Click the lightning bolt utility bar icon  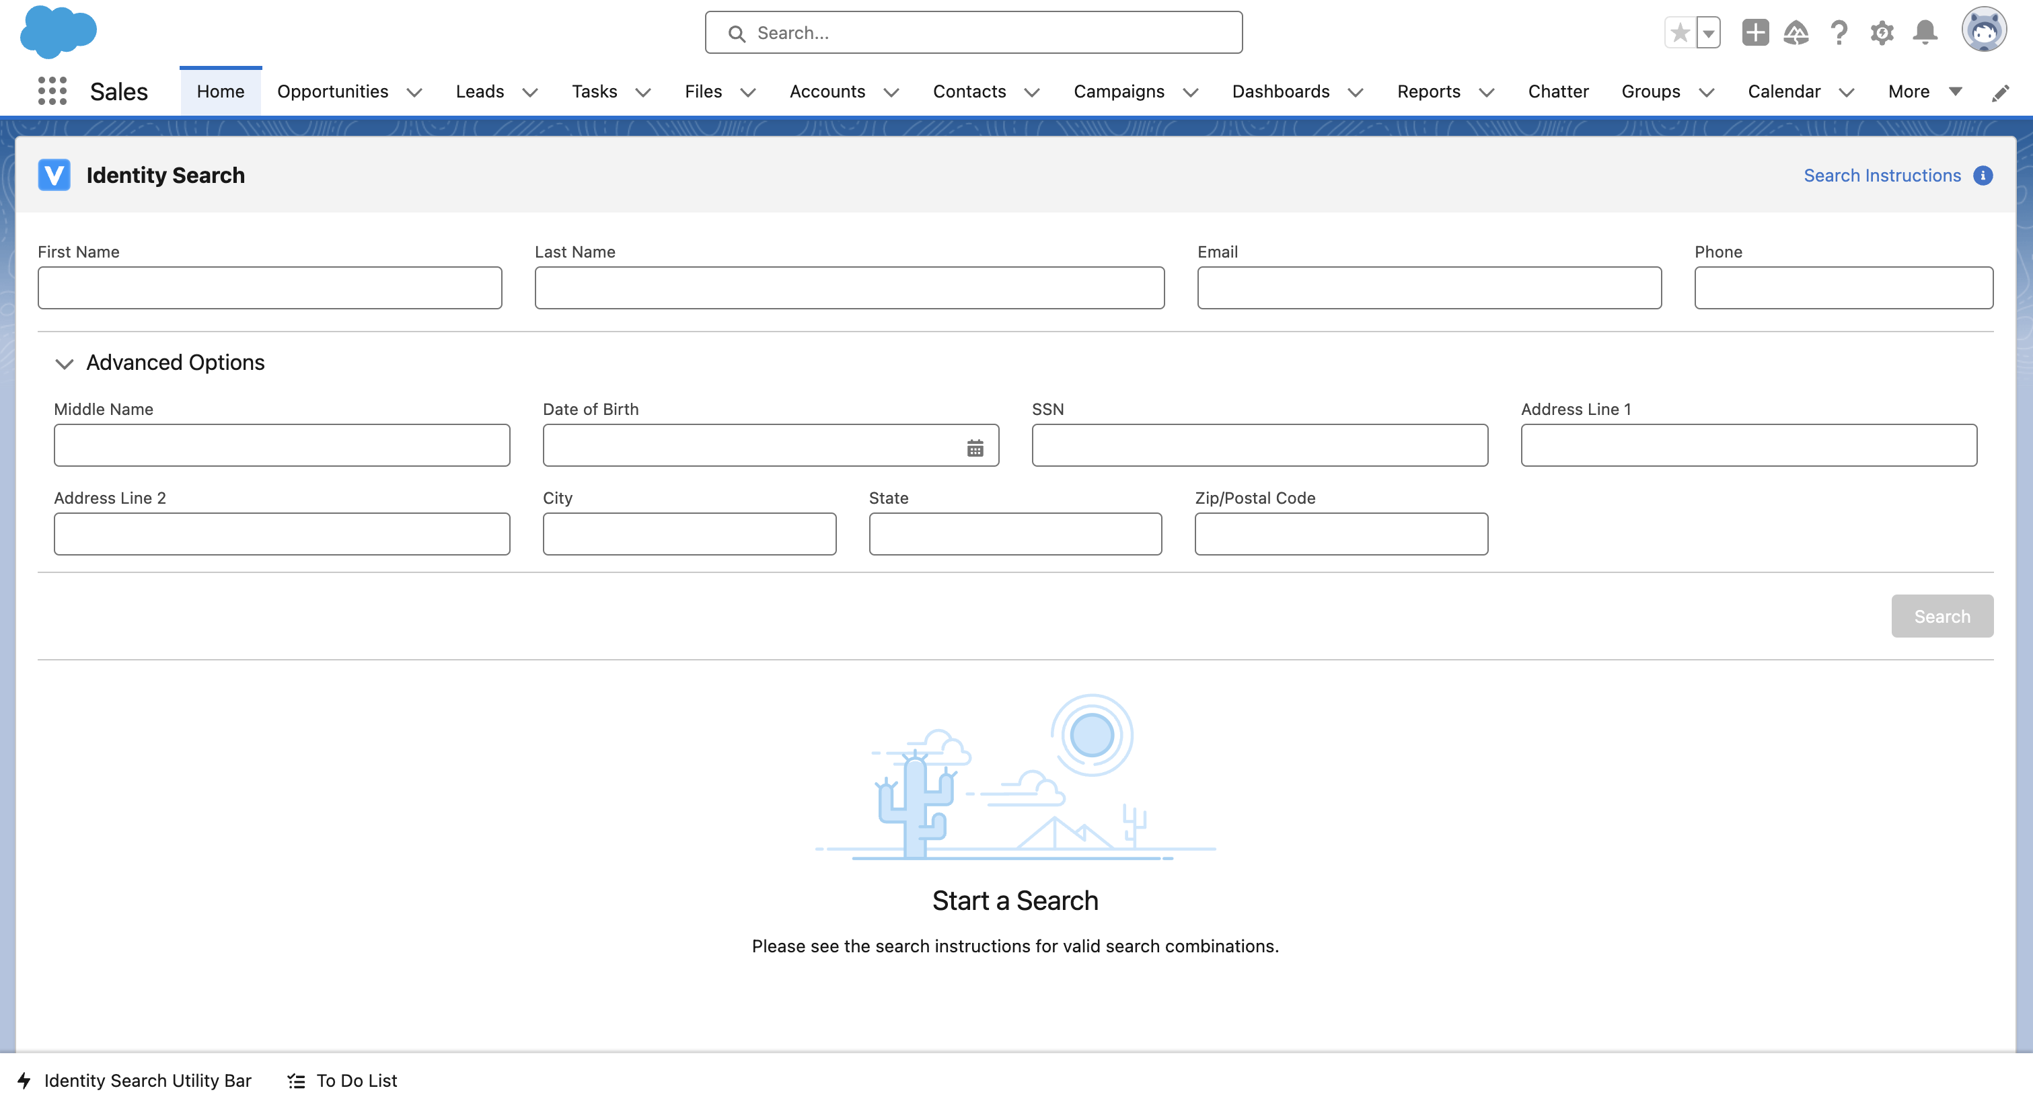(24, 1080)
